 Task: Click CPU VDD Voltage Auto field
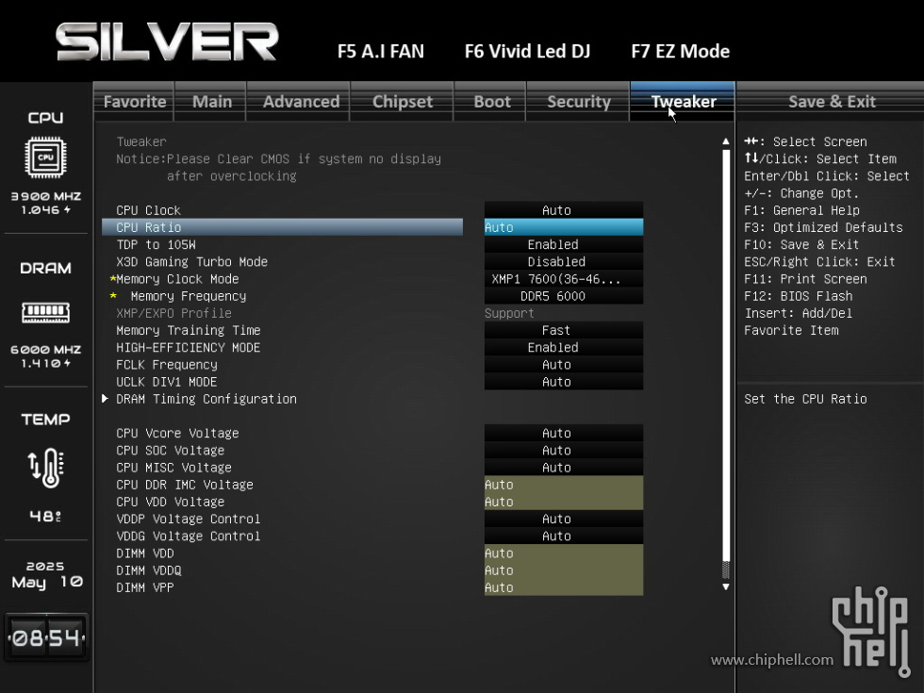(564, 502)
